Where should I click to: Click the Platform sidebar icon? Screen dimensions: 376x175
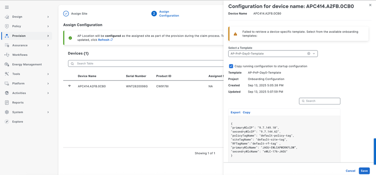pos(7,84)
